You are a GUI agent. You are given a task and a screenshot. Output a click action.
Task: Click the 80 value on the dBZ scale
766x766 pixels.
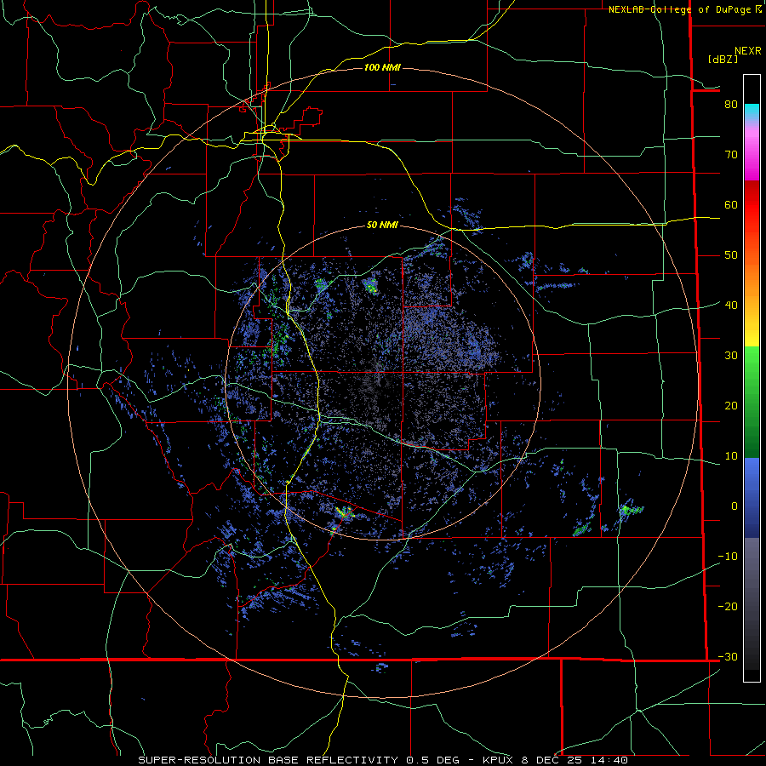[x=731, y=105]
